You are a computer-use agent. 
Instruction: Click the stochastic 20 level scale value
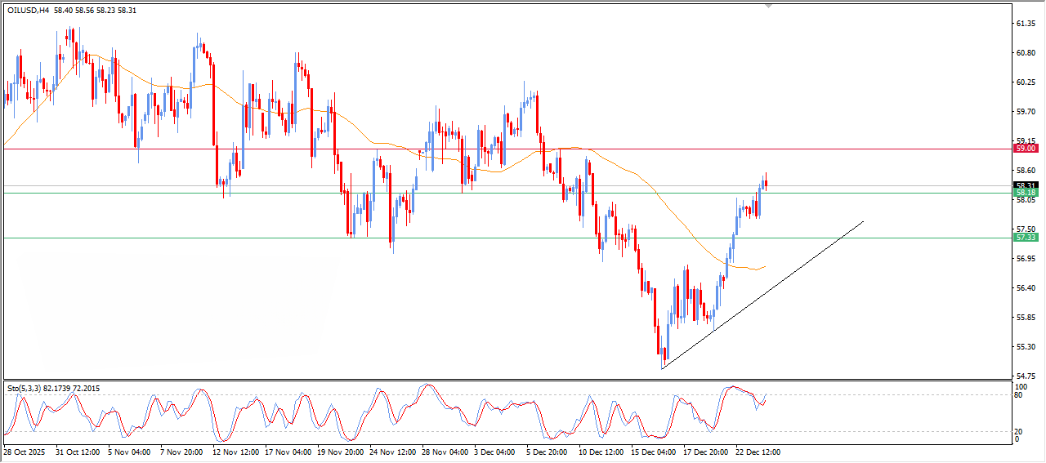pyautogui.click(x=1017, y=431)
